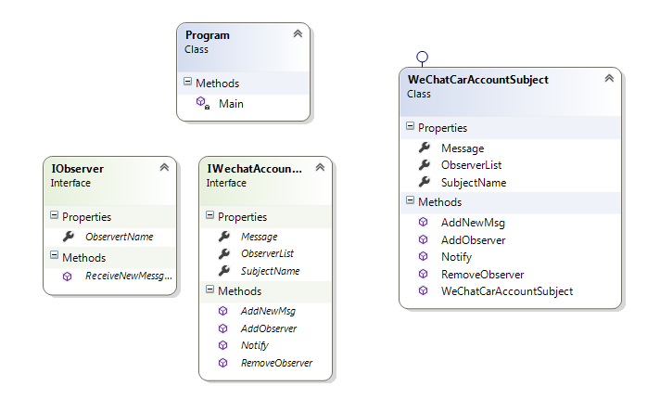Select italic AddNewMsg method name
The width and height of the screenshot is (660, 399).
point(268,312)
